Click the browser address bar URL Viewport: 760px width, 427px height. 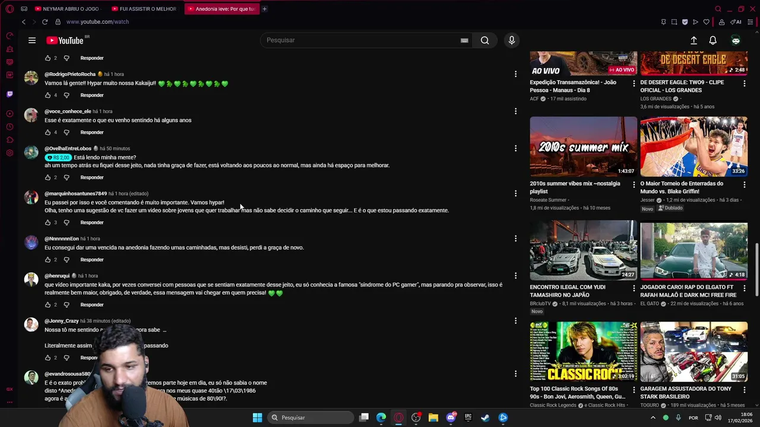[x=97, y=22]
